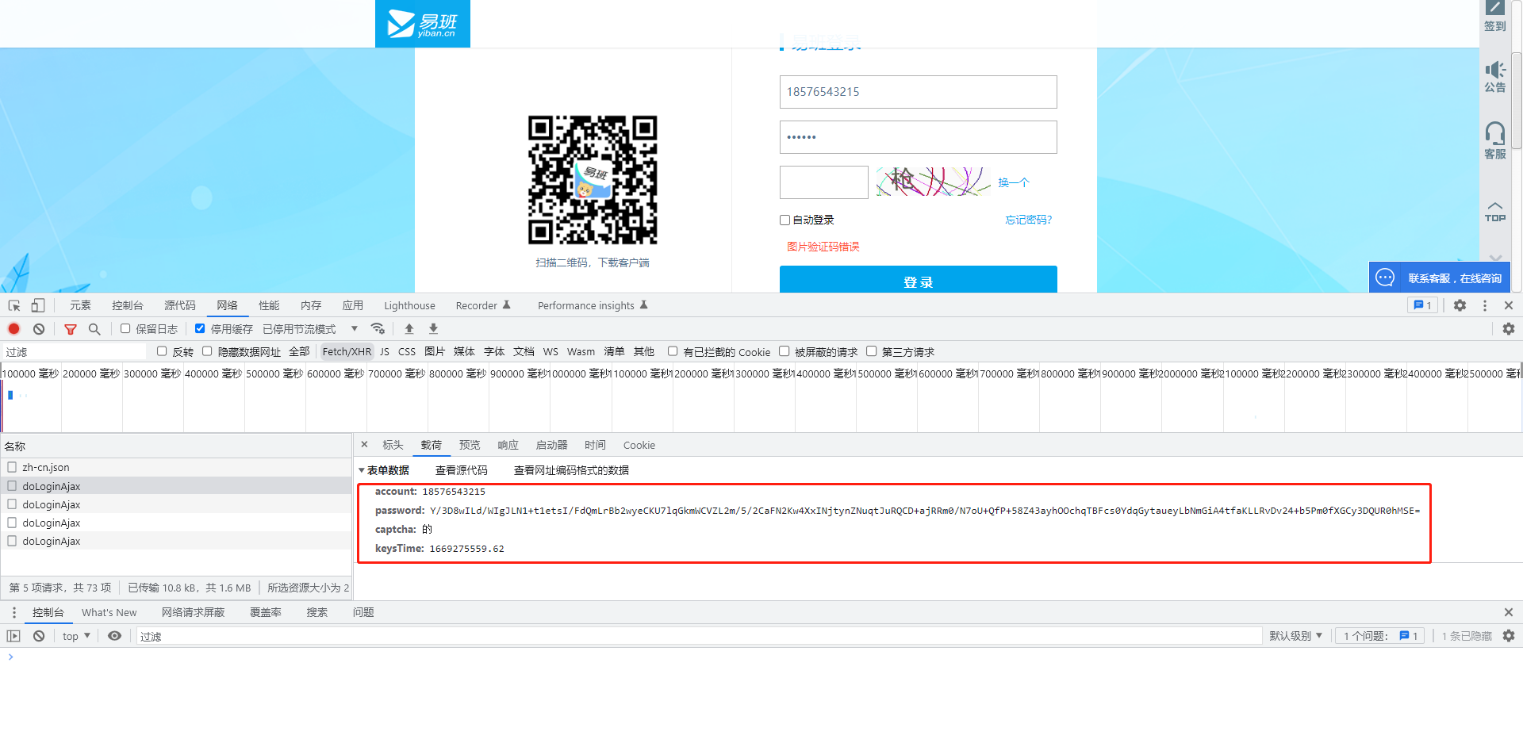The image size is (1523, 743).
Task: Open What's New drawer tab
Action: (109, 612)
